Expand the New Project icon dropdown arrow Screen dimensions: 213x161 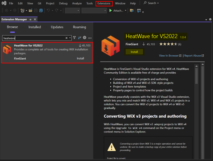(26, 11)
